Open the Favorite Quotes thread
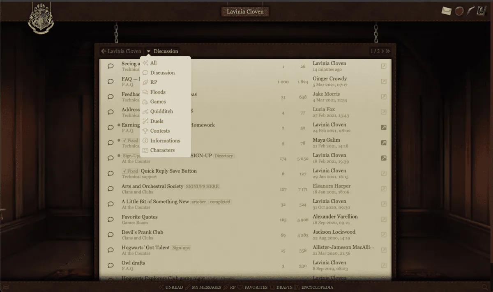 (140, 217)
